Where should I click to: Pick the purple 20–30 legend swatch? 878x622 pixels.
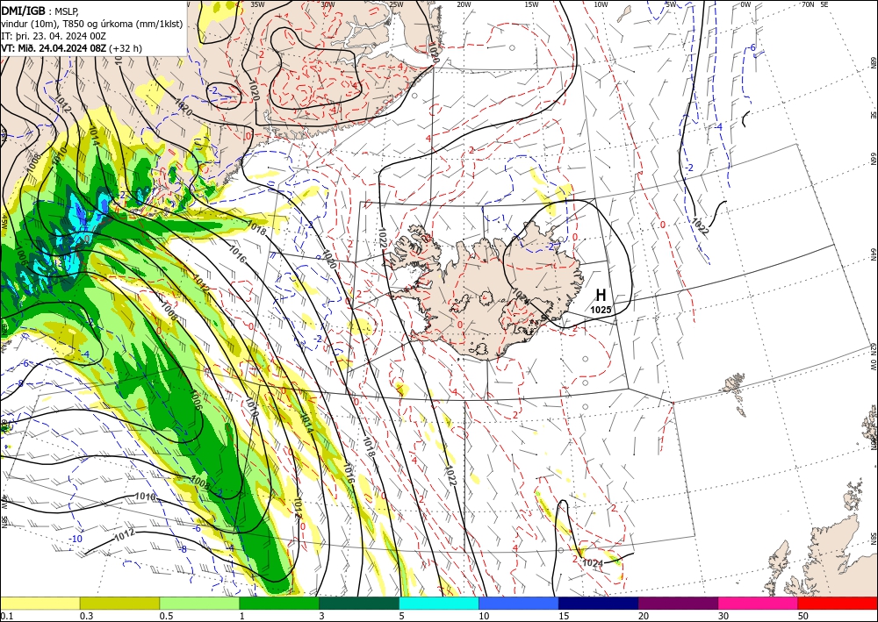point(678,603)
